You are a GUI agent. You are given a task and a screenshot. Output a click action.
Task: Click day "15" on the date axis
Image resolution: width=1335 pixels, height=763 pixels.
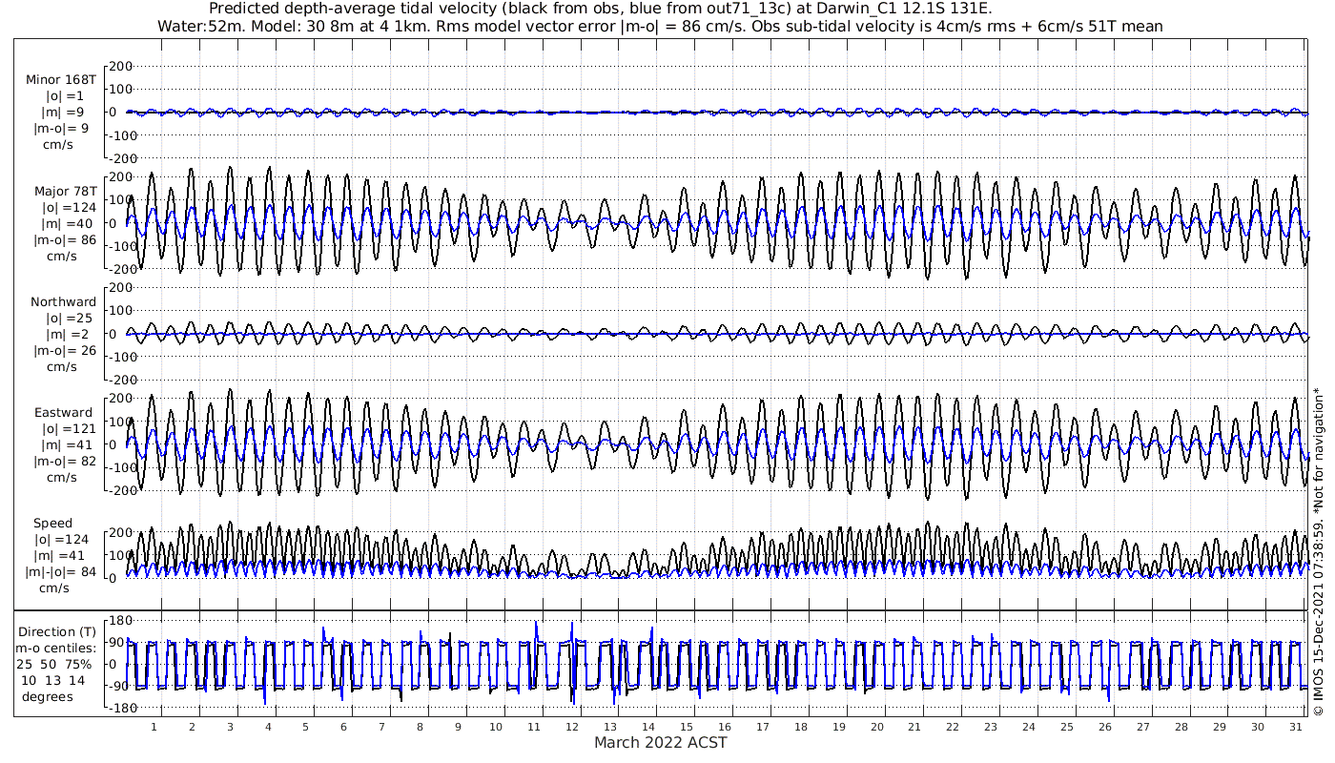click(687, 727)
